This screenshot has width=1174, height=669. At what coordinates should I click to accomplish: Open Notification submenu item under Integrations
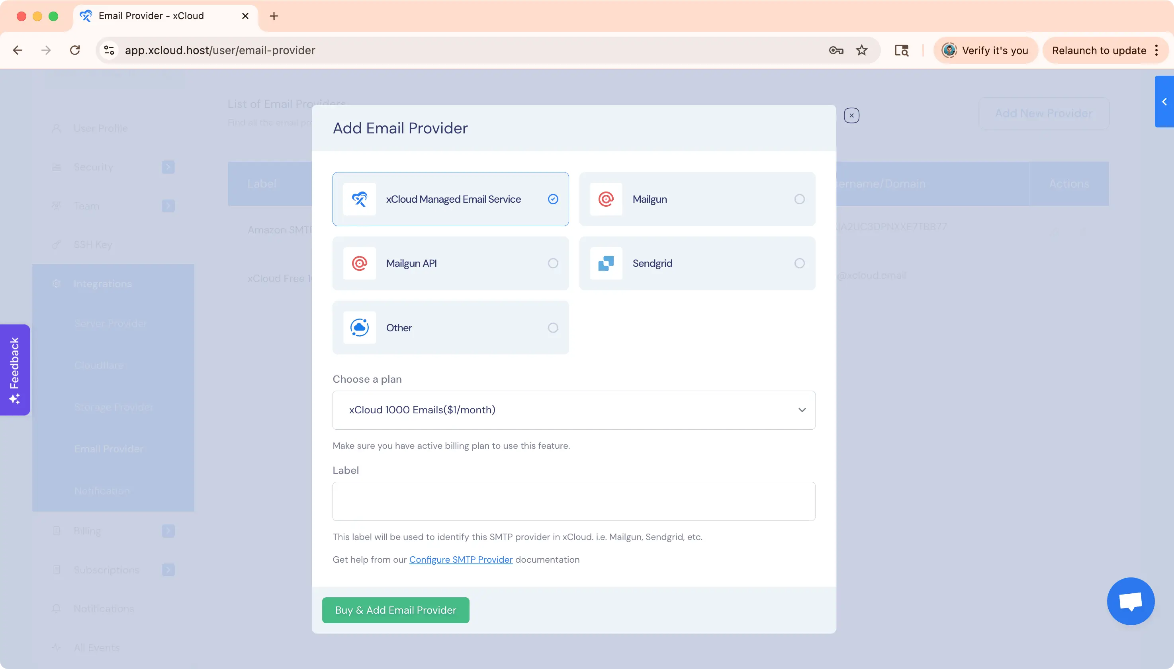click(x=102, y=491)
